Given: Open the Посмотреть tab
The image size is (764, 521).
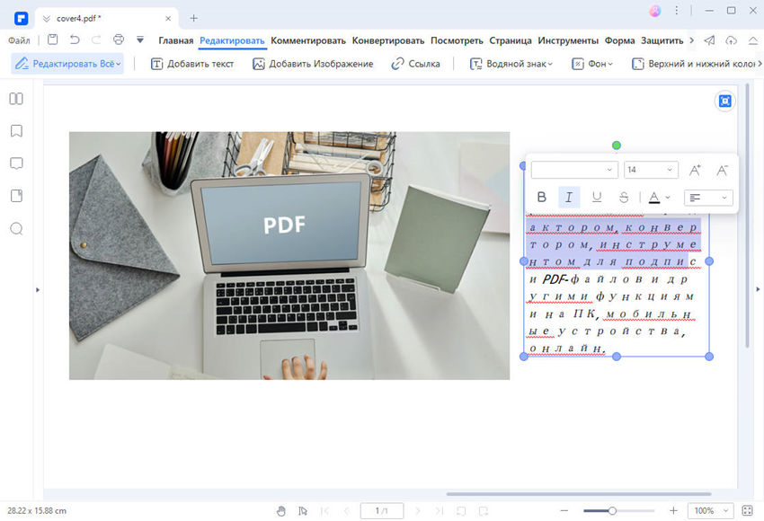Looking at the screenshot, I should 457,40.
